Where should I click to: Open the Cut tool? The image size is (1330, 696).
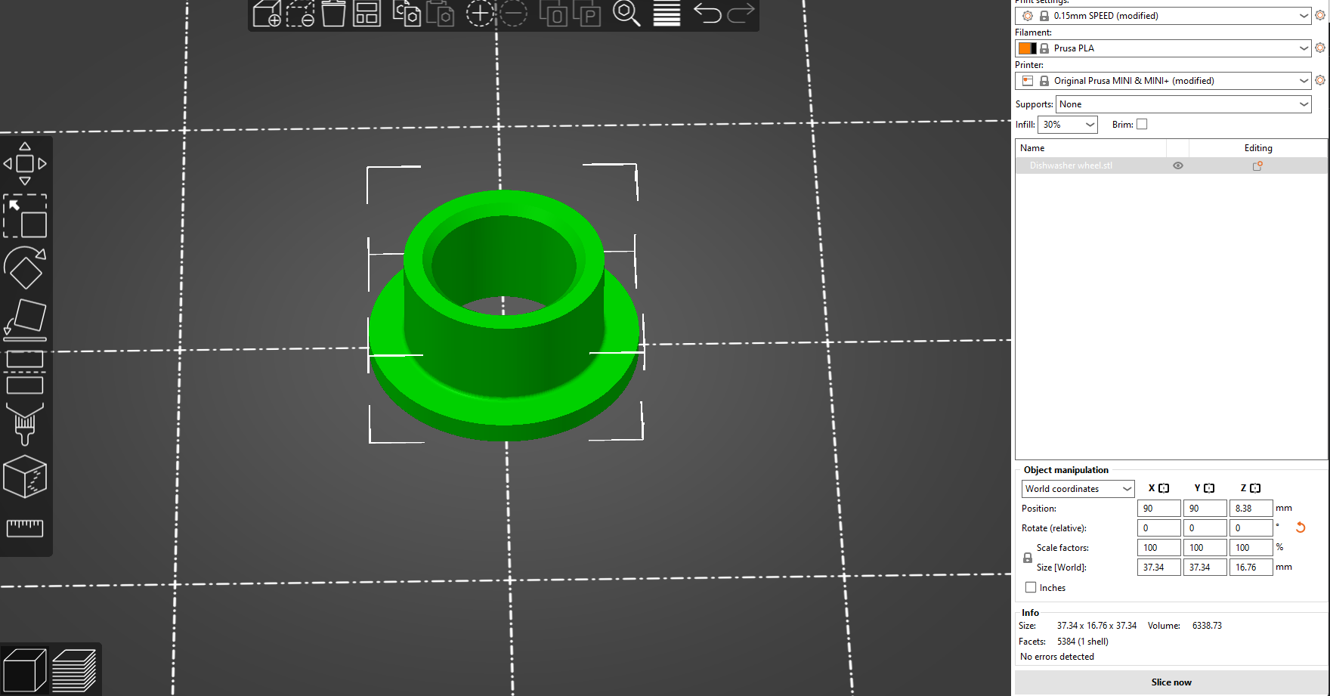coord(25,373)
